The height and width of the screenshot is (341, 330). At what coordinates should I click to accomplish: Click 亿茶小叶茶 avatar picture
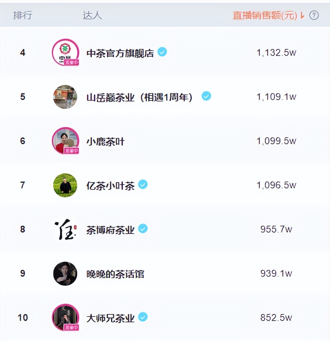coord(65,185)
